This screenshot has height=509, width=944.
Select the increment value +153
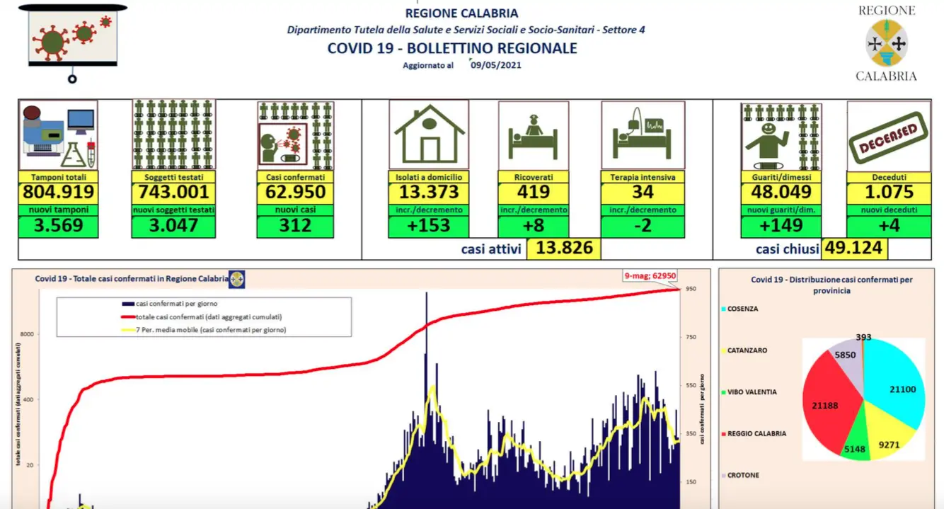point(429,227)
